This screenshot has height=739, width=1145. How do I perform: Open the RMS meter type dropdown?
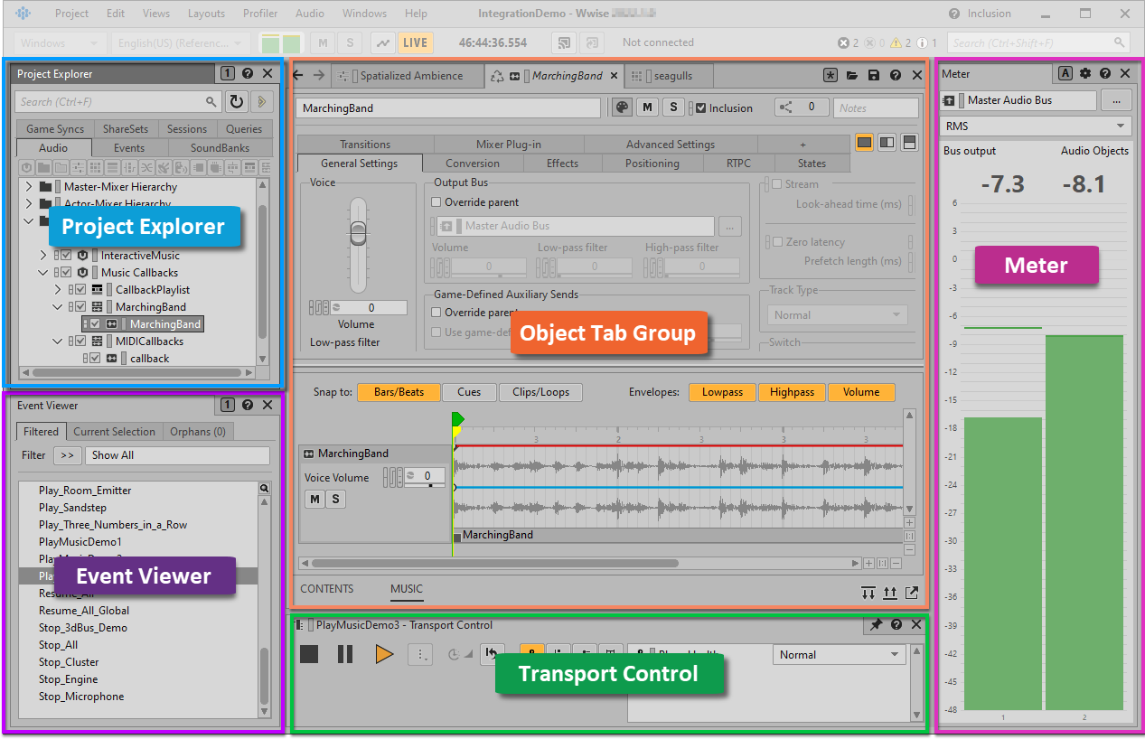1036,126
